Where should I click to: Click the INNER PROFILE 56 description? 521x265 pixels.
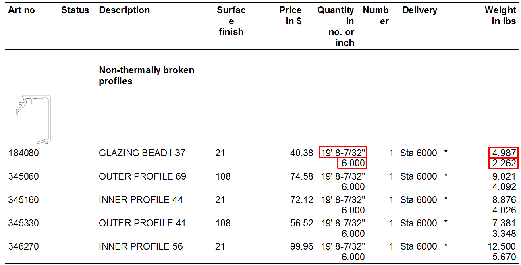tap(141, 246)
